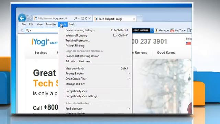Click the Compatibility View page icon
This screenshot has width=220, height=124.
(82, 18)
